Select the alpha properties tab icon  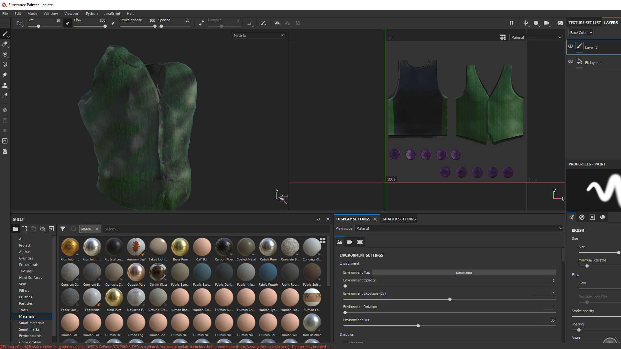(582, 217)
